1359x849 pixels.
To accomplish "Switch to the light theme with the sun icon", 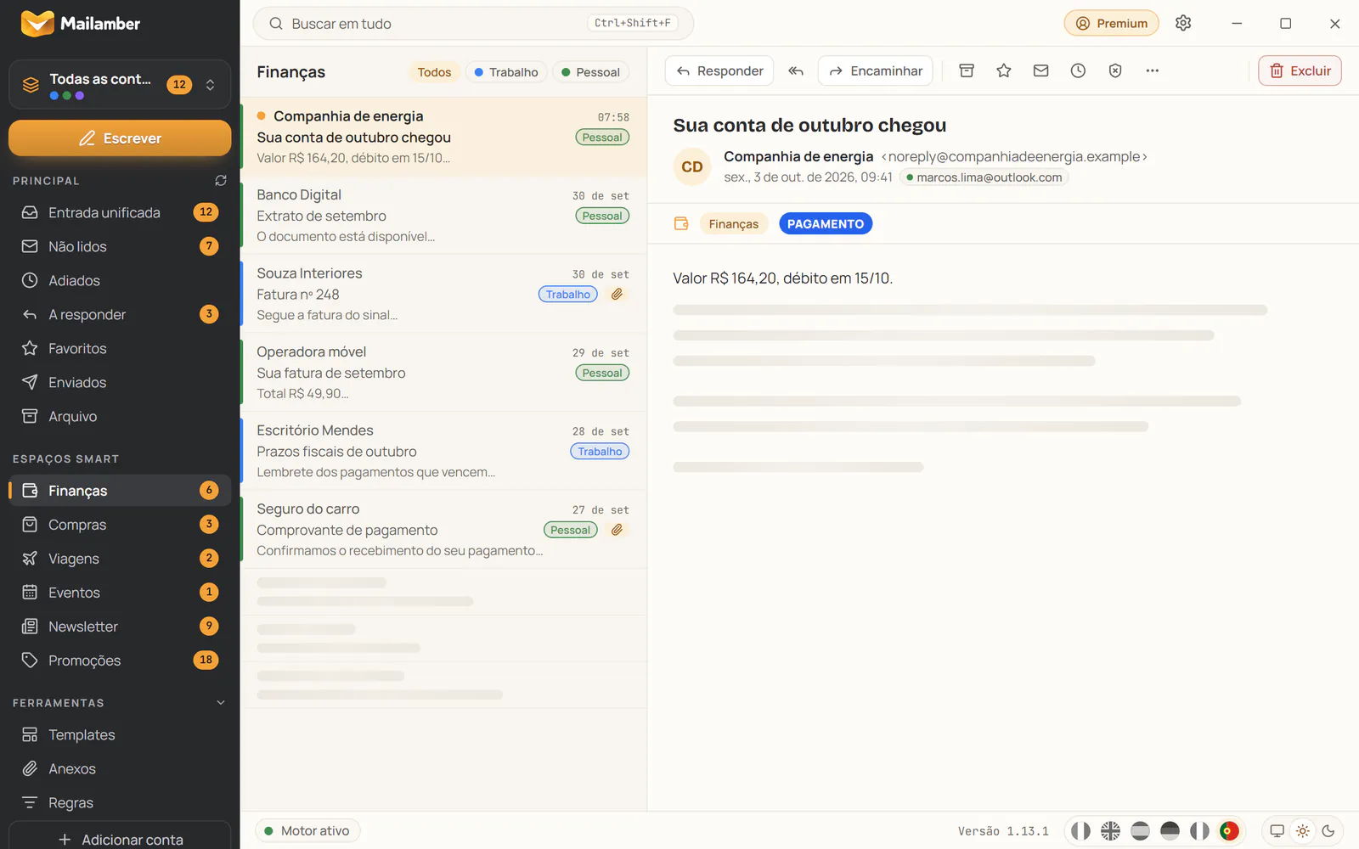I will 1303,831.
